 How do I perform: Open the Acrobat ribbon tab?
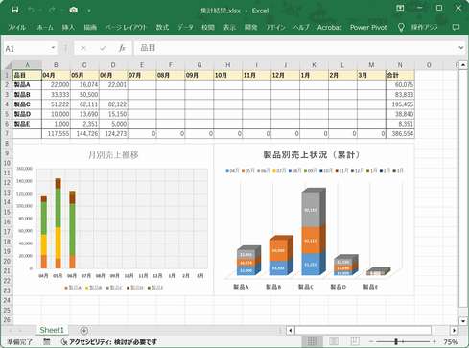click(x=329, y=28)
